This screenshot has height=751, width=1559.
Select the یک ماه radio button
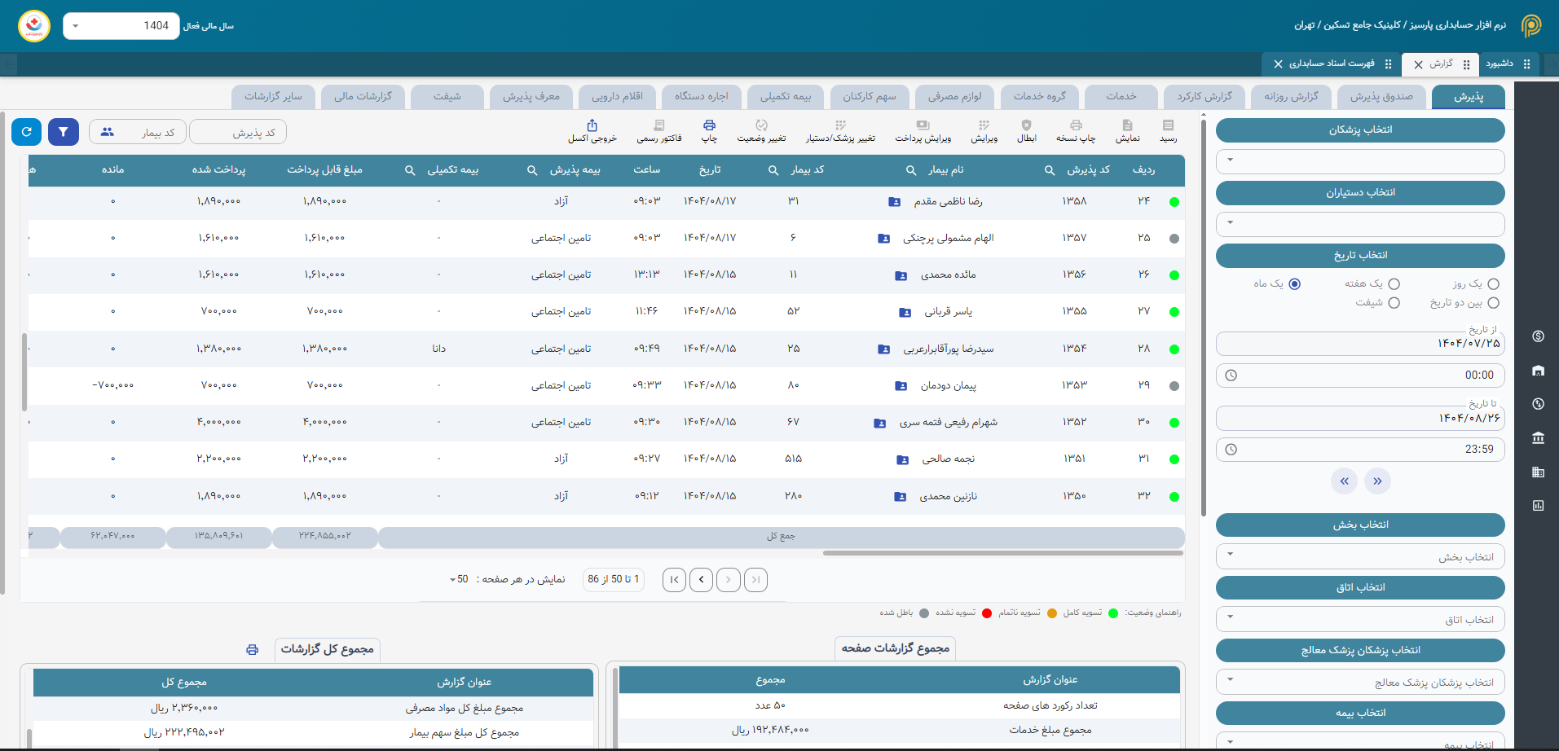[1294, 284]
